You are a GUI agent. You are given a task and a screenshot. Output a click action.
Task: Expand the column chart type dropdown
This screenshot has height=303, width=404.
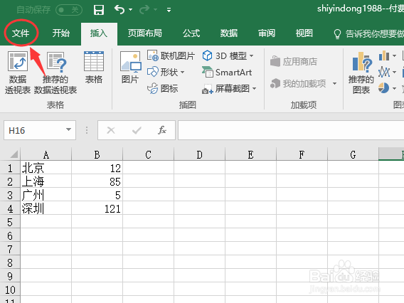click(394, 55)
